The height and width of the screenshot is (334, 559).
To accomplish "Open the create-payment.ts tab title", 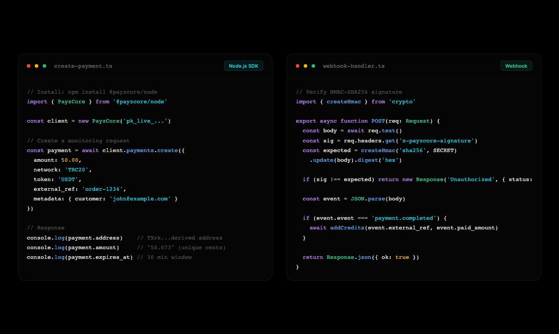I will coord(83,65).
